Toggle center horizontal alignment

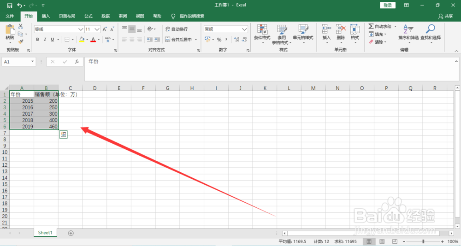coord(132,39)
